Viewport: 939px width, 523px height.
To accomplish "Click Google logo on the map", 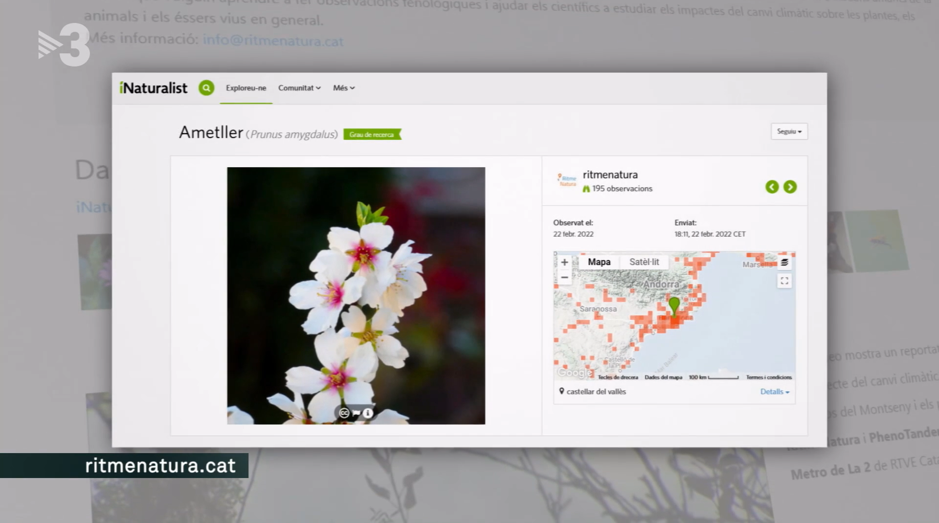I will click(575, 372).
